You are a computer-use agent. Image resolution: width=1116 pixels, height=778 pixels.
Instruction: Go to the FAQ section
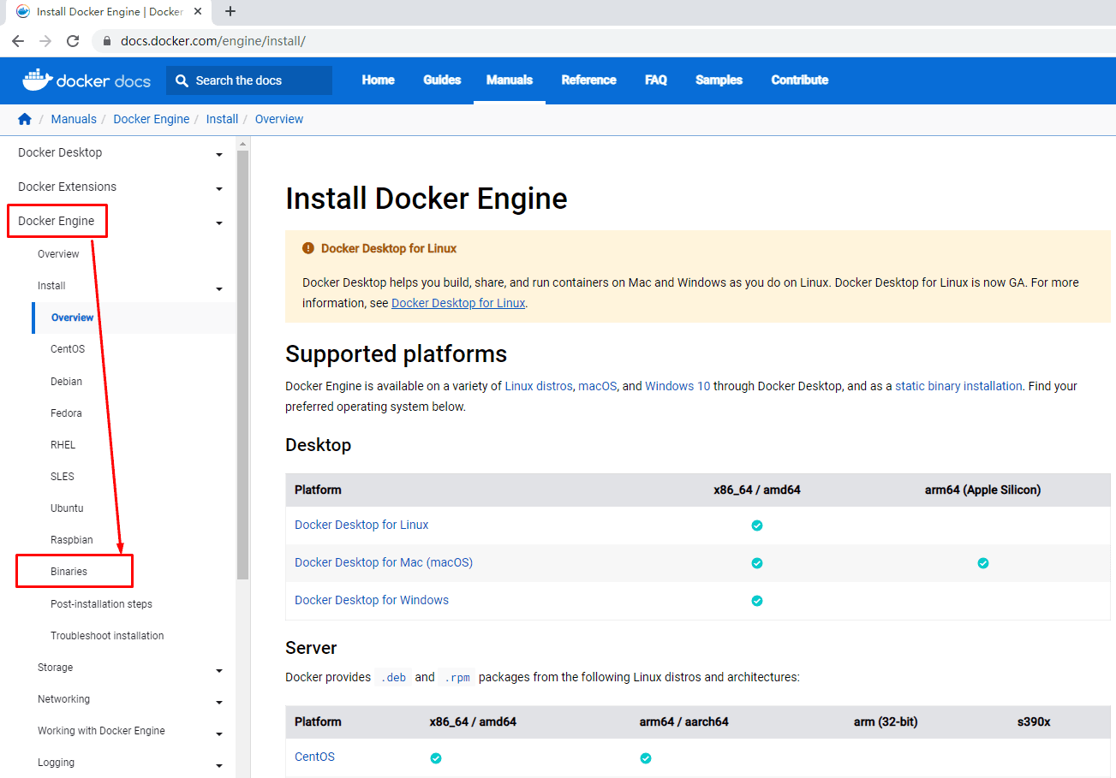pyautogui.click(x=656, y=80)
